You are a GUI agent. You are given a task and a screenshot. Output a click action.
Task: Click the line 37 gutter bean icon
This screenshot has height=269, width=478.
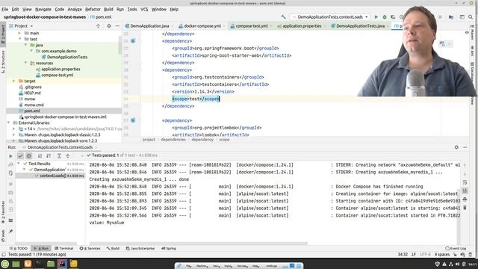point(133,120)
